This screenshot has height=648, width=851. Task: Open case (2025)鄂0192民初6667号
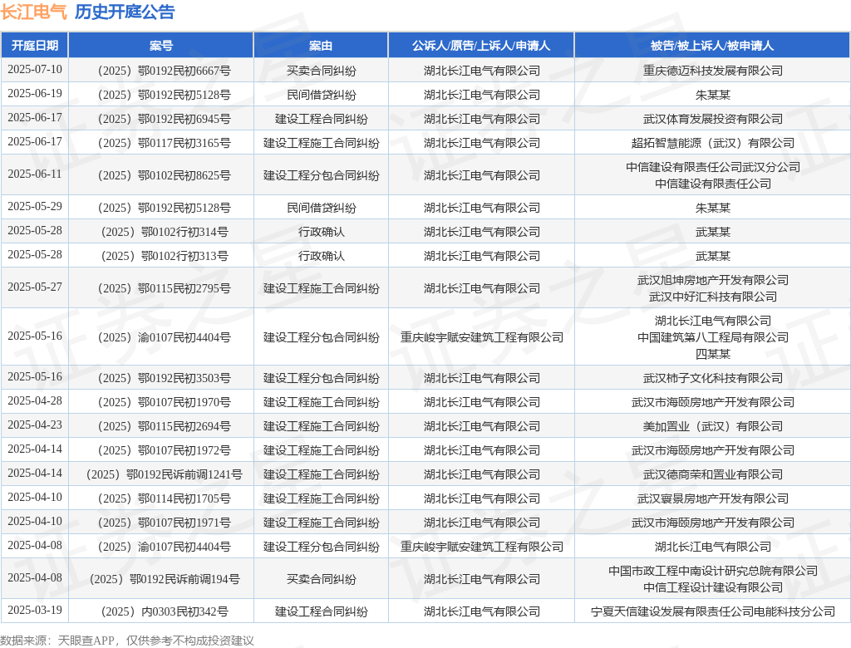(x=161, y=71)
